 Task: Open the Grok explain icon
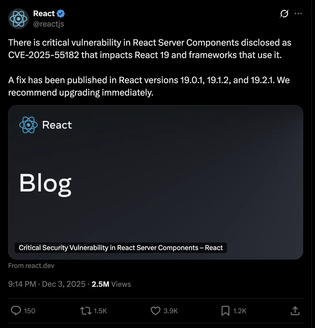284,14
